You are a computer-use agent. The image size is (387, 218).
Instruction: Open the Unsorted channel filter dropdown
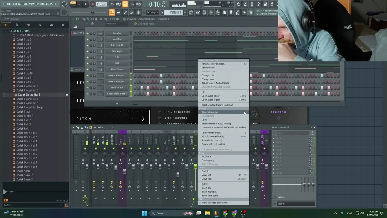click(117, 24)
